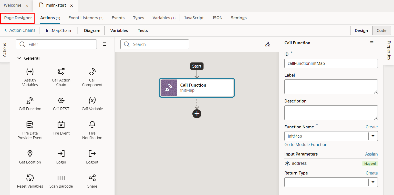Select the Scan Barcode action icon

[x=61, y=178]
